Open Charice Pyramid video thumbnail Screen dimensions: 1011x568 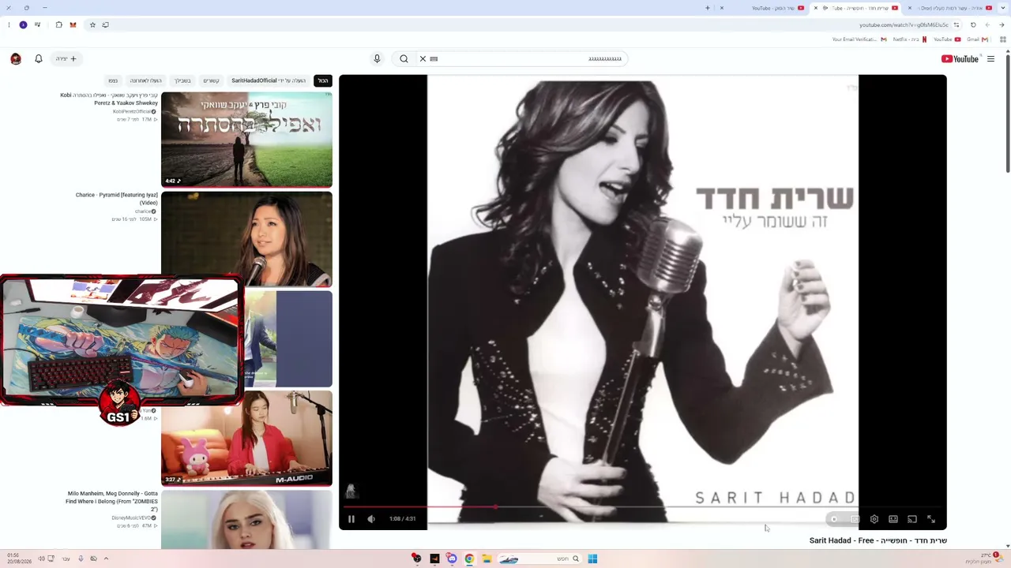246,239
